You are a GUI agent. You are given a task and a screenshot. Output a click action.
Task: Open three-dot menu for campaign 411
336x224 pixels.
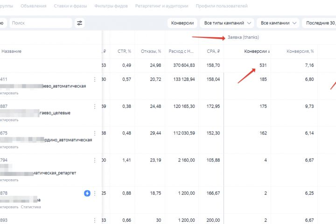click(95, 79)
